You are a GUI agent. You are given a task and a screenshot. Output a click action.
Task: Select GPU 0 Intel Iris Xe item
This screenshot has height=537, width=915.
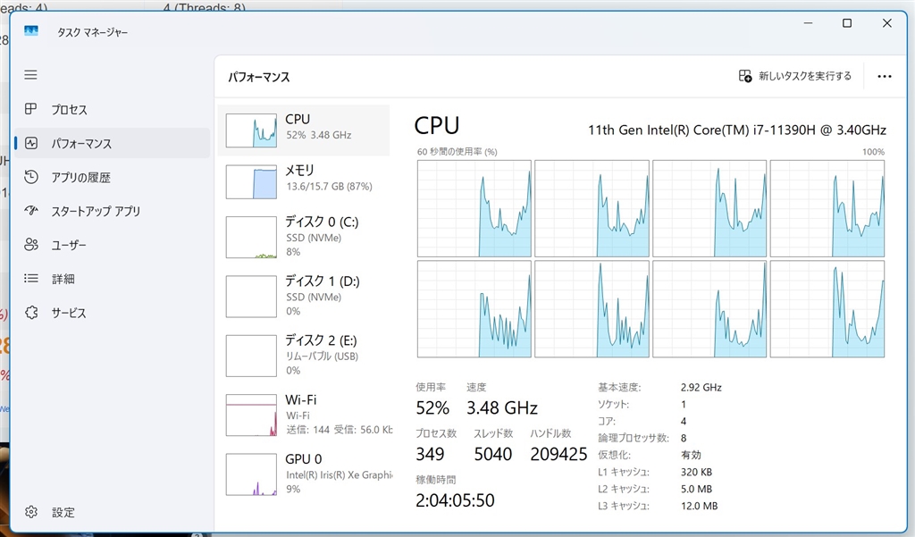coord(304,474)
